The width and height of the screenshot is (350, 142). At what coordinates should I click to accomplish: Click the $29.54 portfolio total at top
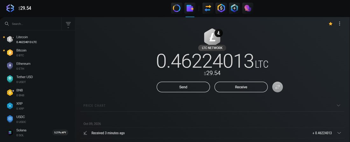[x=25, y=9]
